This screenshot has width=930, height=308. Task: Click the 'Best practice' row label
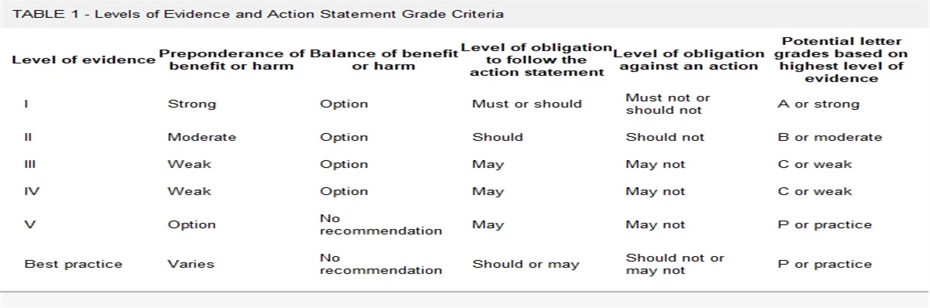tap(74, 264)
